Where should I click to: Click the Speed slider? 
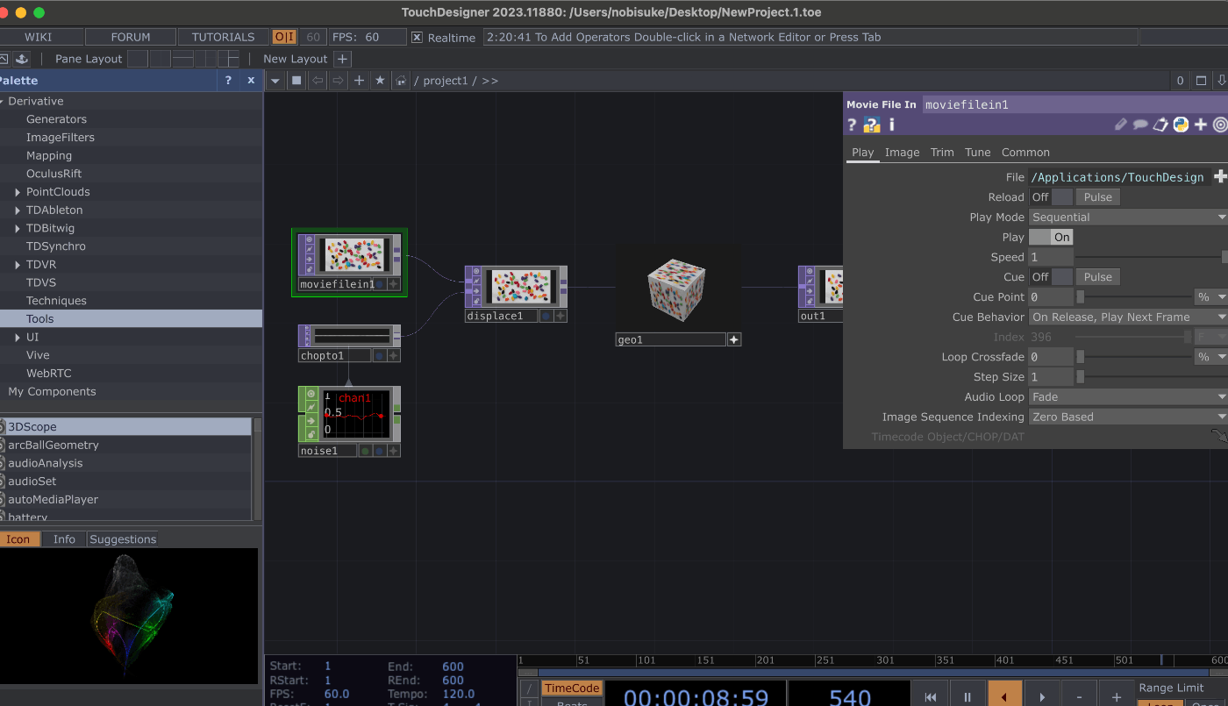point(1153,257)
